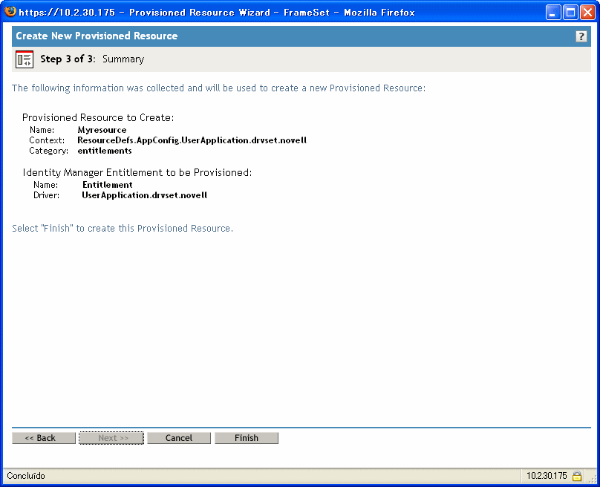The width and height of the screenshot is (600, 487).
Task: Click the wizard step summary icon
Action: point(25,59)
